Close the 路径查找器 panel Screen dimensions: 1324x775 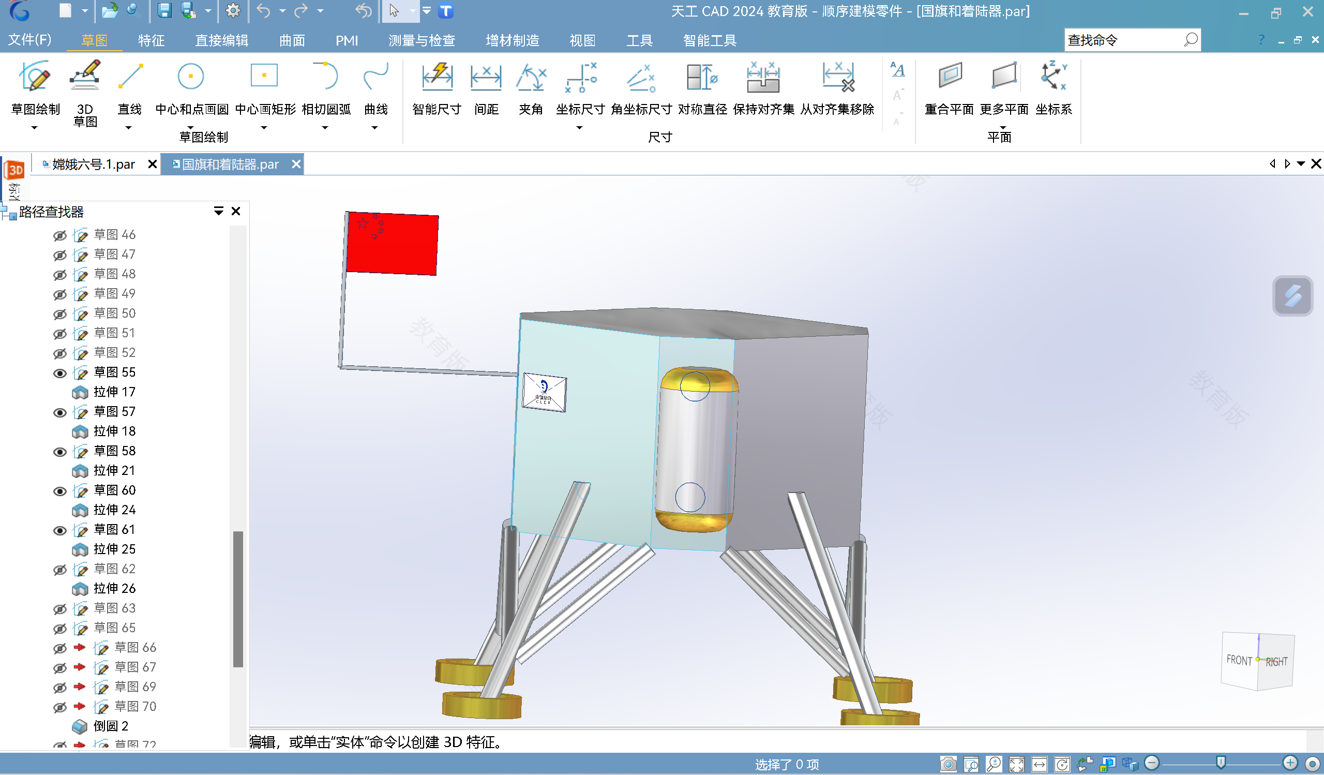(x=236, y=211)
